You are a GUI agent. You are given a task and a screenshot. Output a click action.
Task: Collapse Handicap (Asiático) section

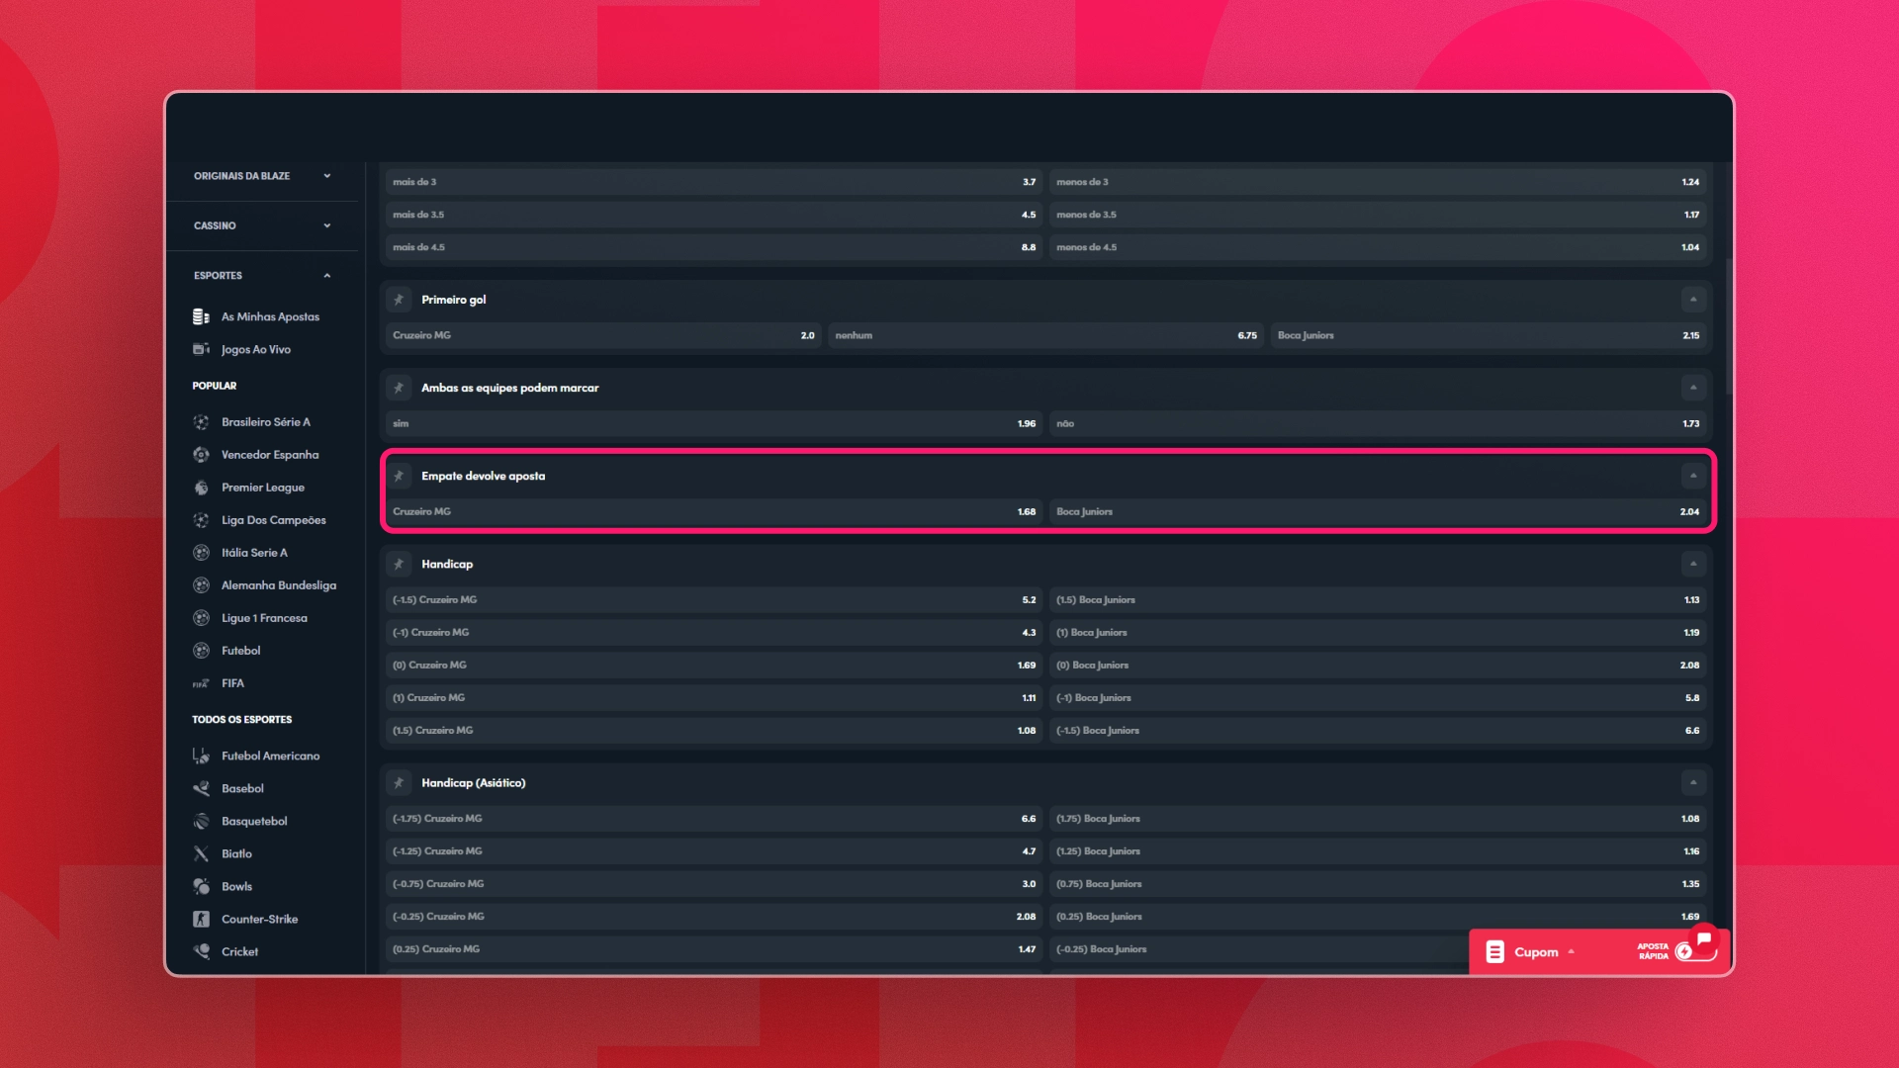1692,782
